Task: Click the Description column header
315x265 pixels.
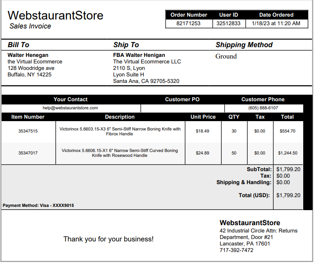Action: 120,117
